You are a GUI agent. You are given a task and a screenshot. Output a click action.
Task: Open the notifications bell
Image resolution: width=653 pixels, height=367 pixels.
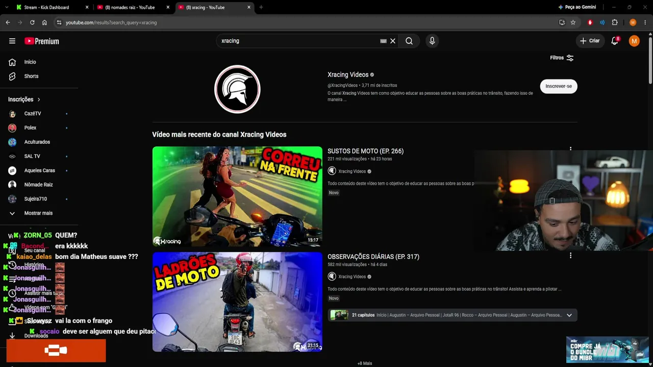(x=615, y=41)
